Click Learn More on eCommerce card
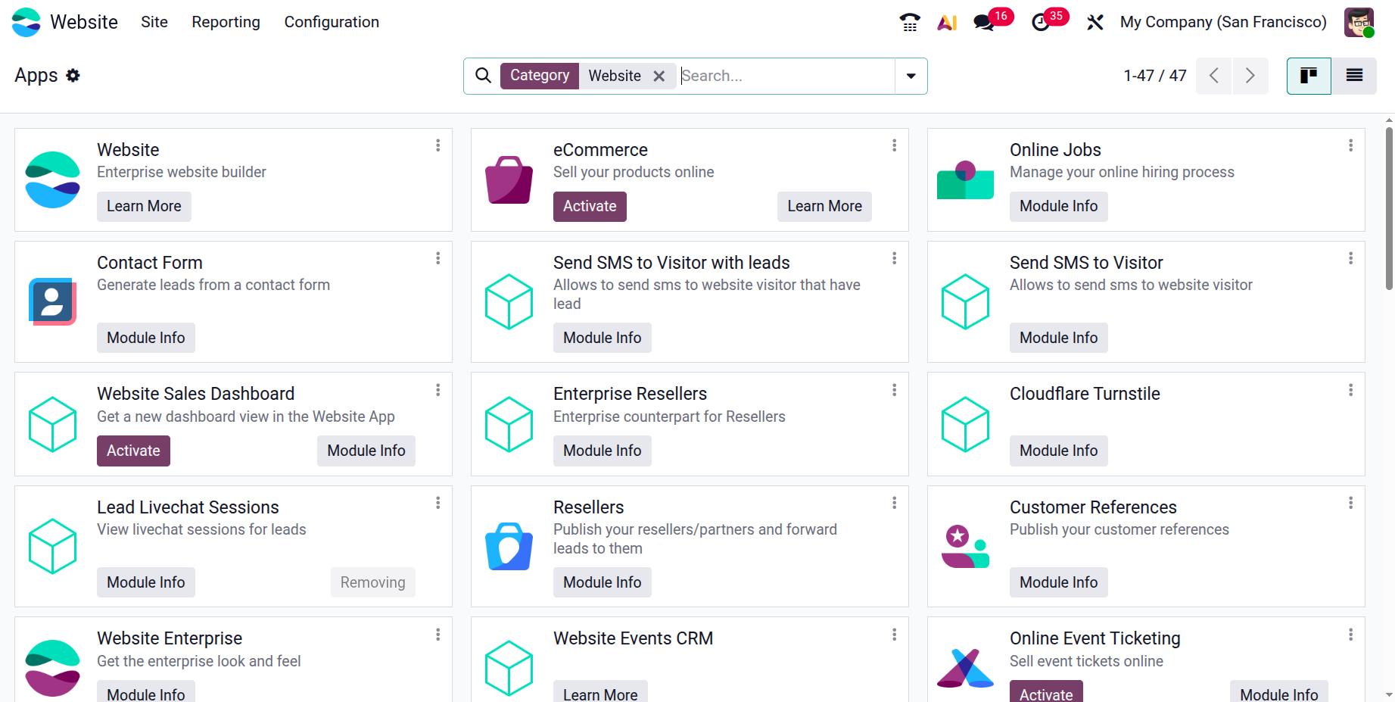The width and height of the screenshot is (1395, 702). tap(824, 206)
